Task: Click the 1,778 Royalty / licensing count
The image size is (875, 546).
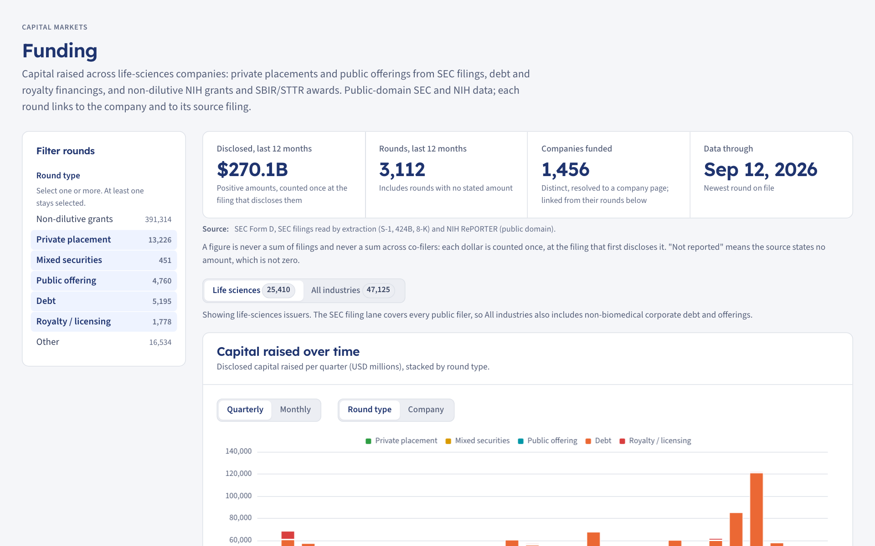Action: coord(162,322)
